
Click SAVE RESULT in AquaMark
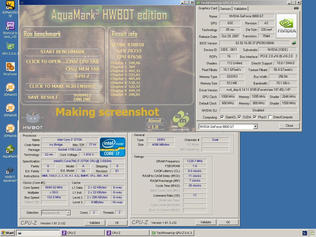43,97
